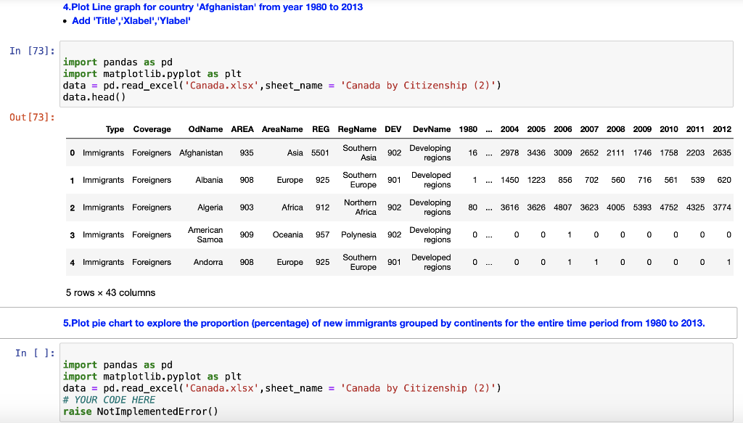Screen dimensions: 743x423
Task: Click 'raise NotImplementedError()' line in last cell
Action: [x=140, y=411]
